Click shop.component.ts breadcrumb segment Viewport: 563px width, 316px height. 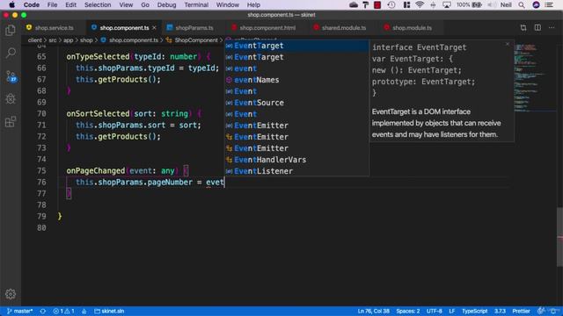129,40
